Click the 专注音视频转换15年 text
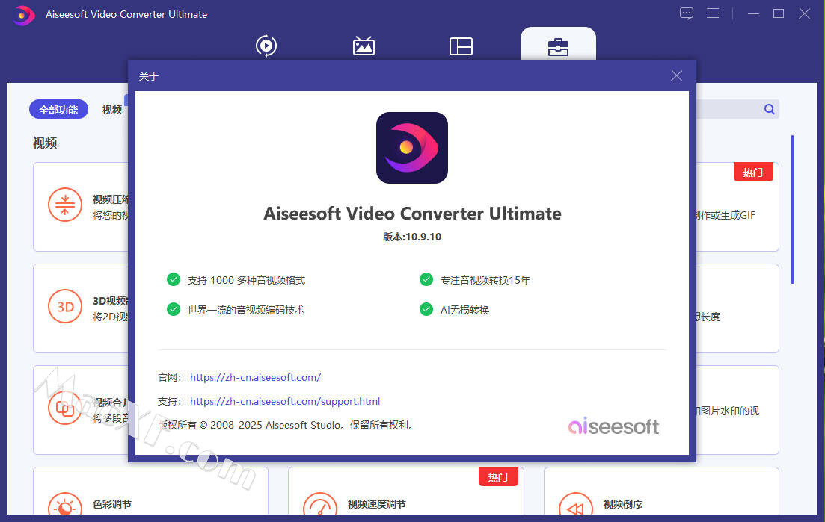825x522 pixels. pos(485,280)
